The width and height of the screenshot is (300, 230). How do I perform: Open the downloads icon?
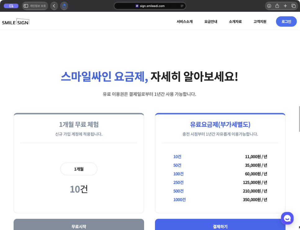click(x=269, y=6)
